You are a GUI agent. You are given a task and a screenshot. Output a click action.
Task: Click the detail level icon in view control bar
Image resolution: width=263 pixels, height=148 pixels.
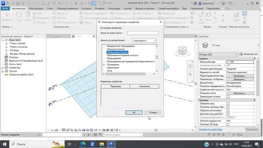[63, 130]
